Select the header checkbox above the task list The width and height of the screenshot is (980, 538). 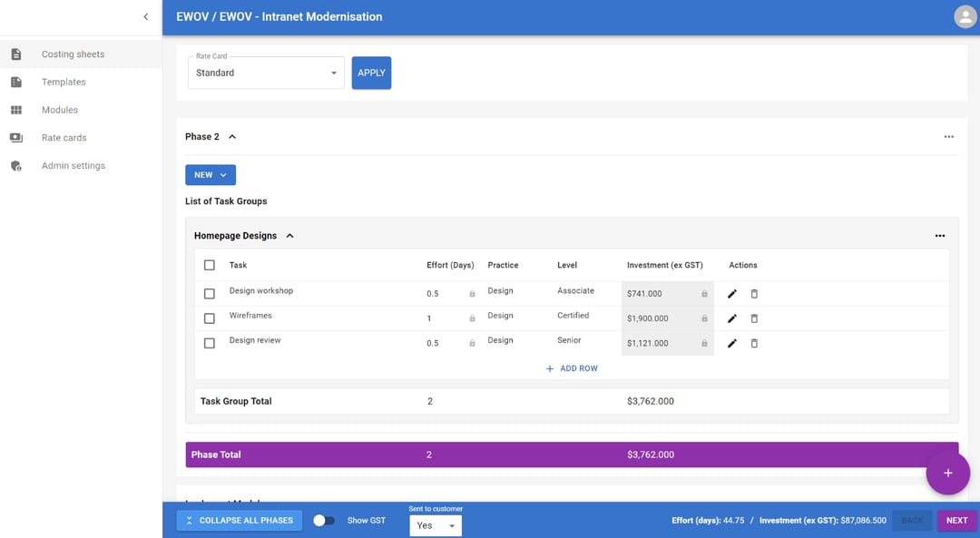click(209, 265)
